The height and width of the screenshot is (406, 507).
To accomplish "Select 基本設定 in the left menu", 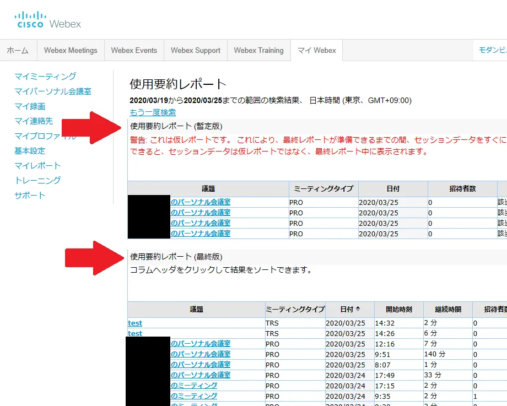I will 30,150.
